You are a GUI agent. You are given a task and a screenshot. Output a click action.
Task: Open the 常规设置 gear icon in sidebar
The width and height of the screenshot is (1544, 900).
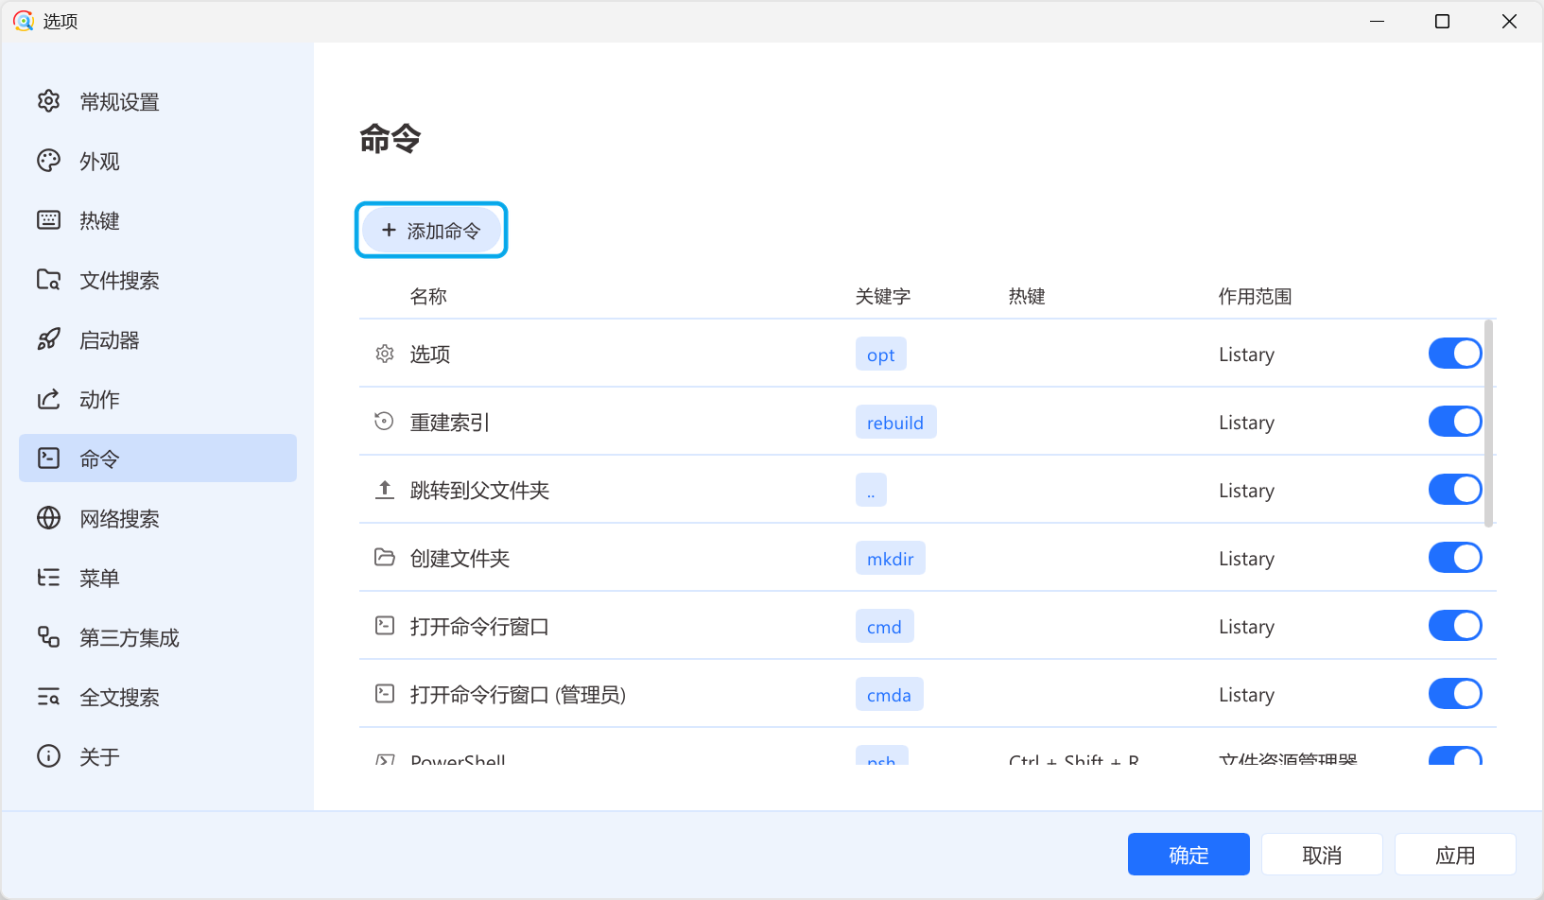click(48, 101)
